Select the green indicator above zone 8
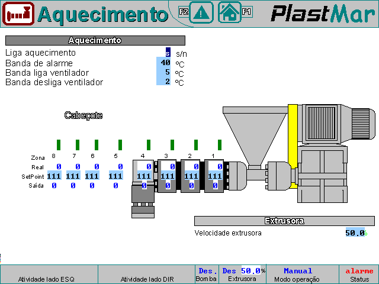The image size is (379, 284). 59,145
